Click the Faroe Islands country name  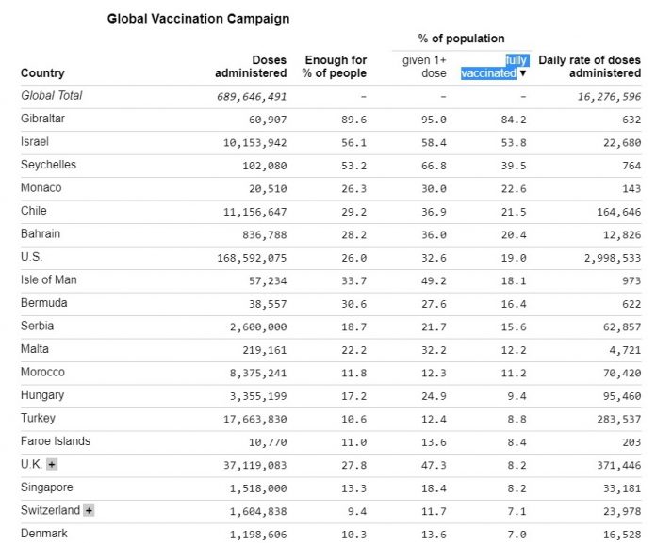56,441
